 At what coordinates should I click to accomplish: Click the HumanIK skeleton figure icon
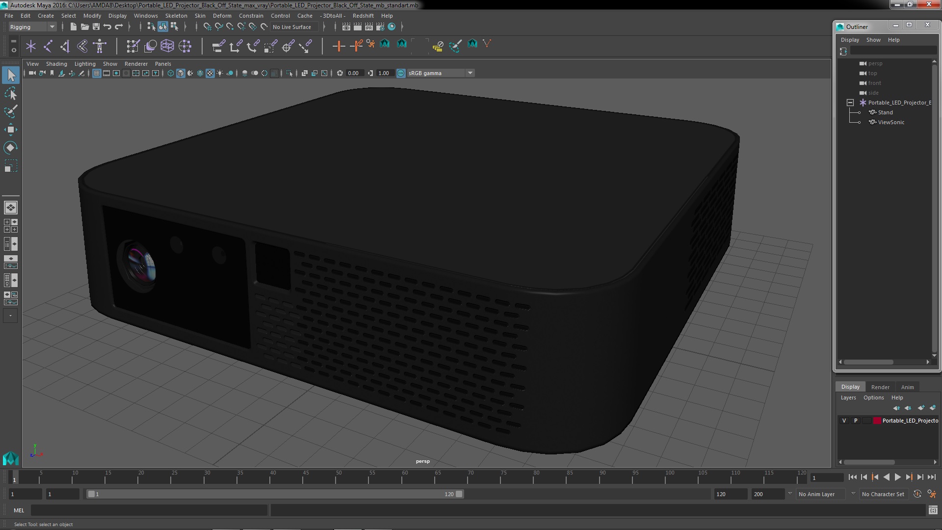click(x=100, y=46)
